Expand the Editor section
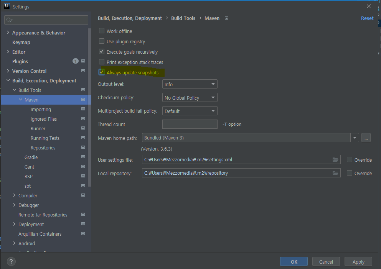Screen dimensions: 381x269 [x=8, y=52]
